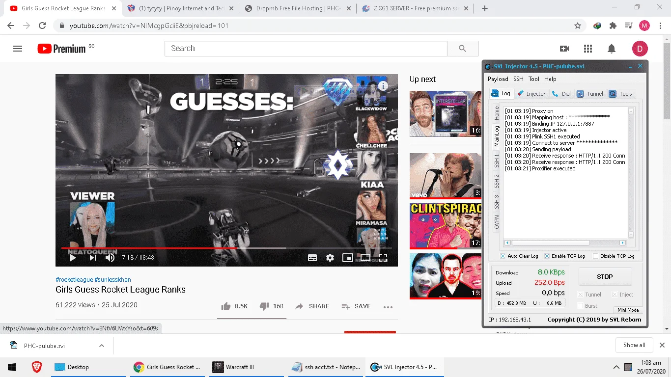The height and width of the screenshot is (377, 671).
Task: Select OVPN vertical tab
Action: [497, 222]
